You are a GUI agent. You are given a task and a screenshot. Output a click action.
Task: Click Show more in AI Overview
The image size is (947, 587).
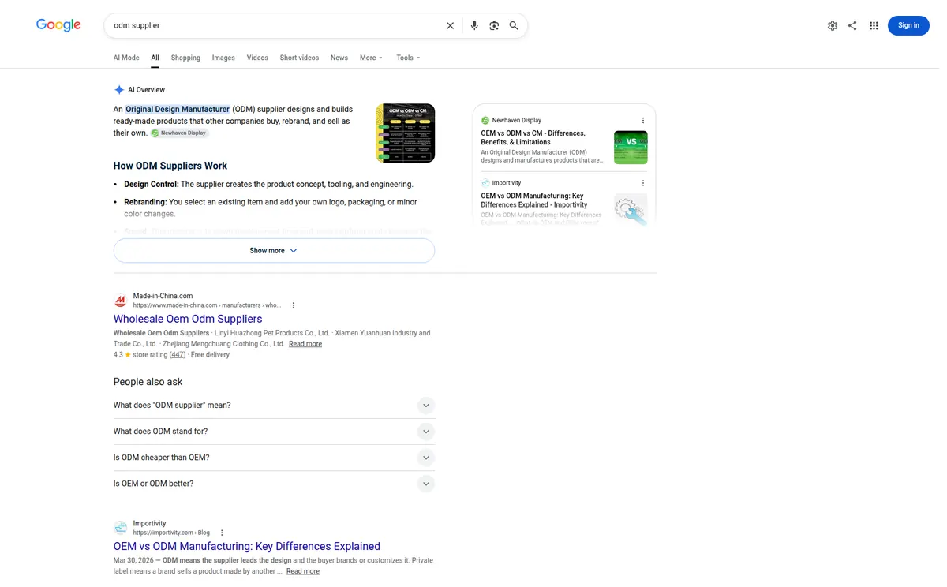point(274,251)
